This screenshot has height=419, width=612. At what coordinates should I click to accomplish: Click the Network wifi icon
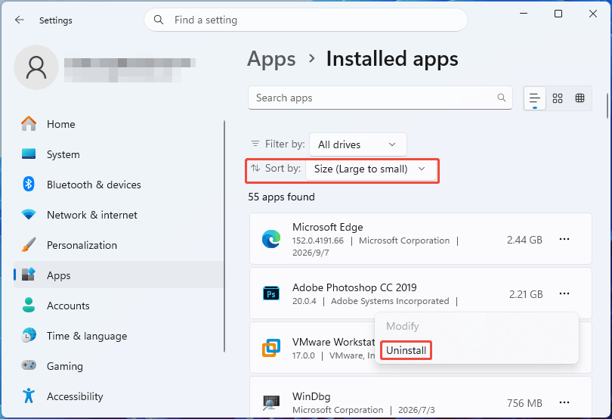tap(29, 215)
